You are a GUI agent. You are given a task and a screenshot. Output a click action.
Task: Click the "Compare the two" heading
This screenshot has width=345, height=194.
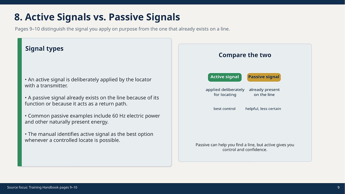tap(245, 55)
